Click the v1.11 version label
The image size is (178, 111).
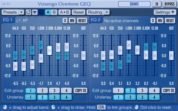[6, 4]
